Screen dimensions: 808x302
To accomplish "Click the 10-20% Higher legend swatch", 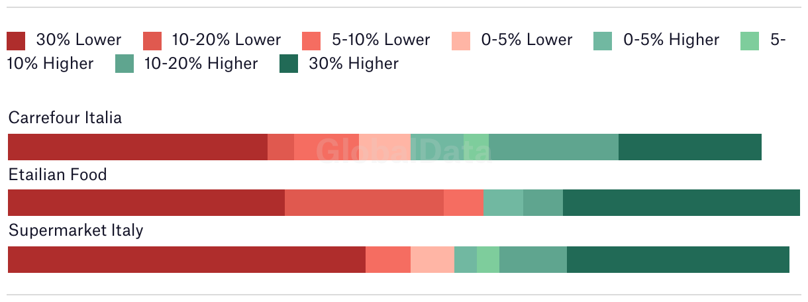I will tap(125, 64).
